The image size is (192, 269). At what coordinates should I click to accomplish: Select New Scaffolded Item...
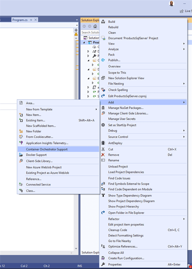pyautogui.click(x=58, y=126)
